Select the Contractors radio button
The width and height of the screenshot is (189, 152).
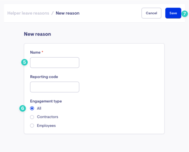tap(32, 117)
